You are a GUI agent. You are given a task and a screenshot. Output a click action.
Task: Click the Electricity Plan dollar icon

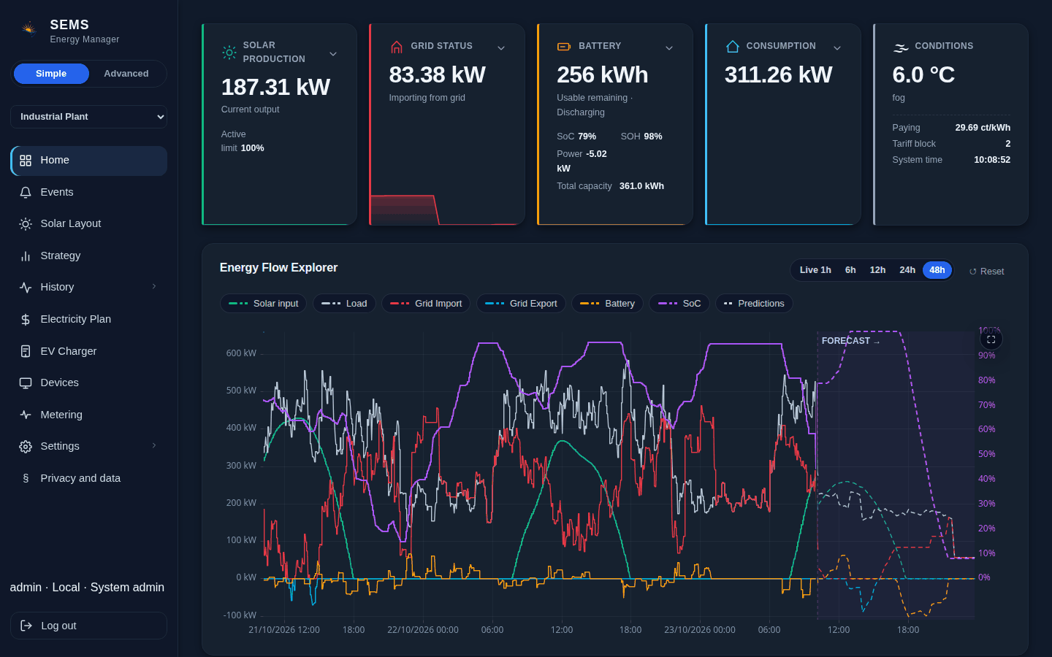tap(26, 320)
